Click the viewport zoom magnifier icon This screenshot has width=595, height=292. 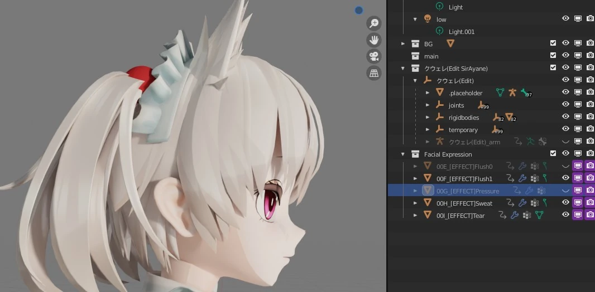point(374,23)
